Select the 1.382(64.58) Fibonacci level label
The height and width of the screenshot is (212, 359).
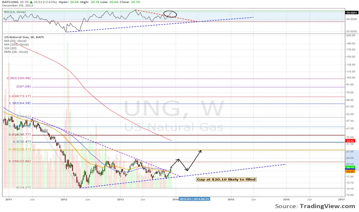(20, 103)
